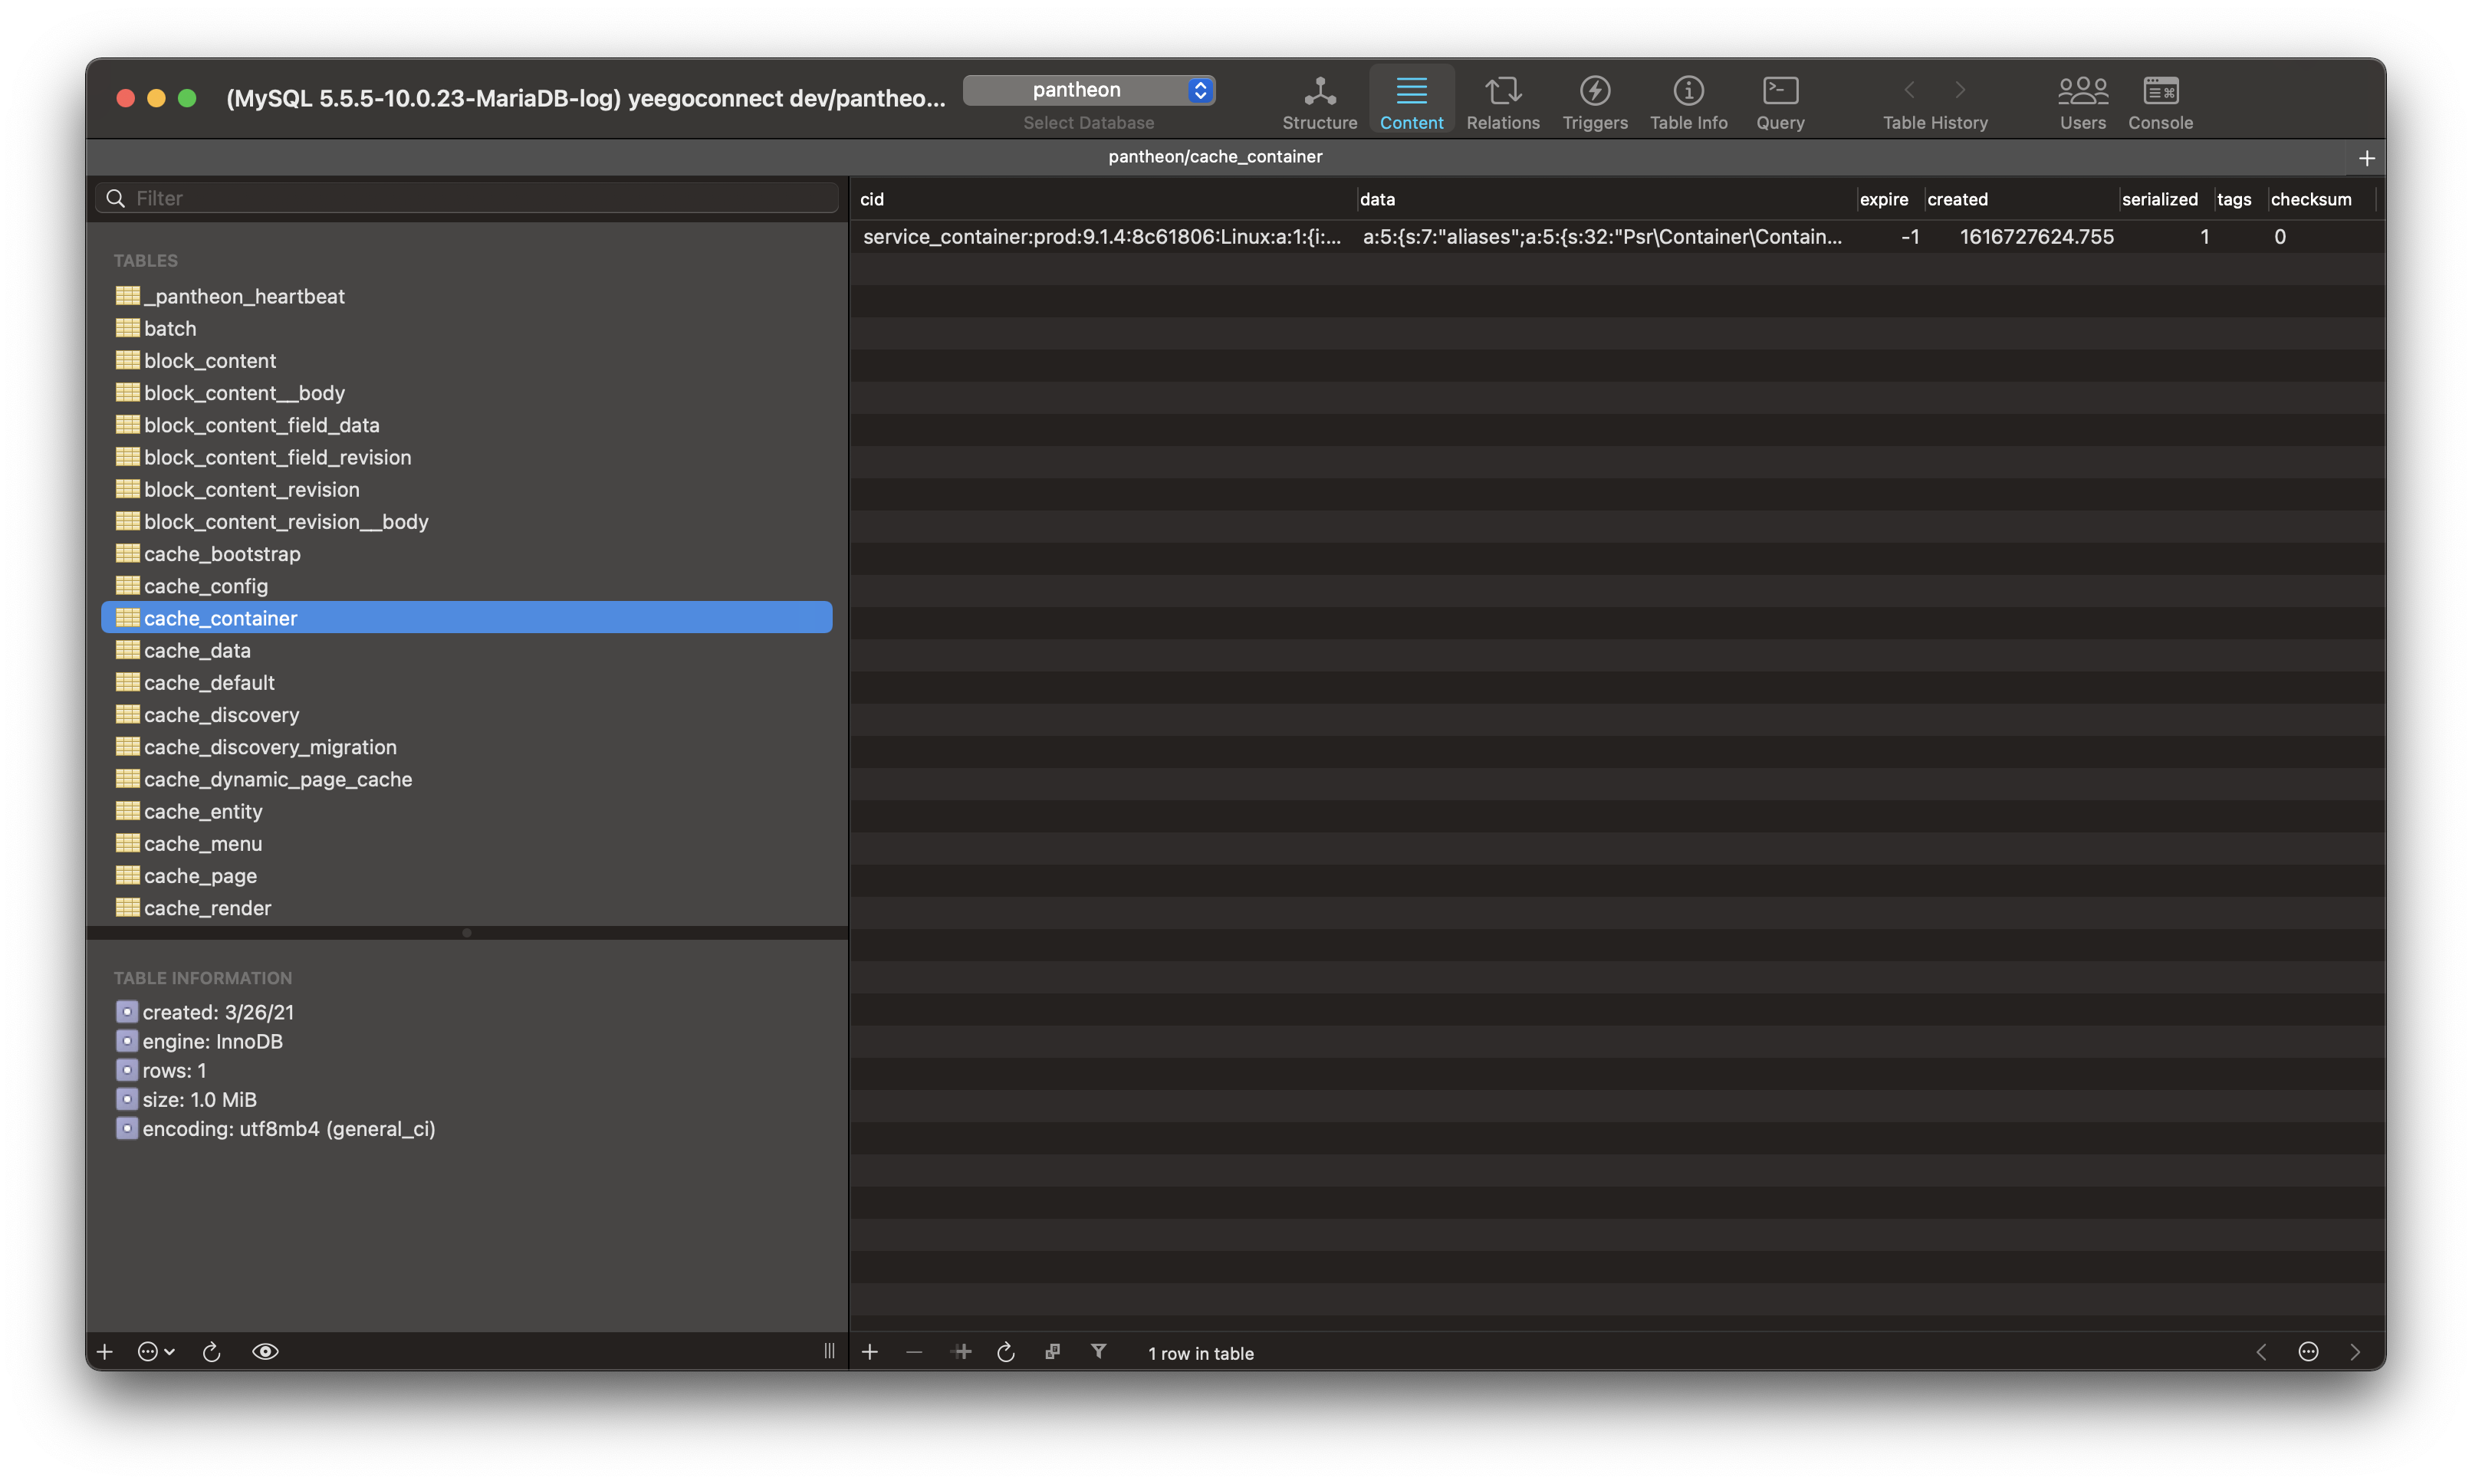The height and width of the screenshot is (1484, 2472).
Task: Click the sidebar divider handle
Action: pos(828,1351)
